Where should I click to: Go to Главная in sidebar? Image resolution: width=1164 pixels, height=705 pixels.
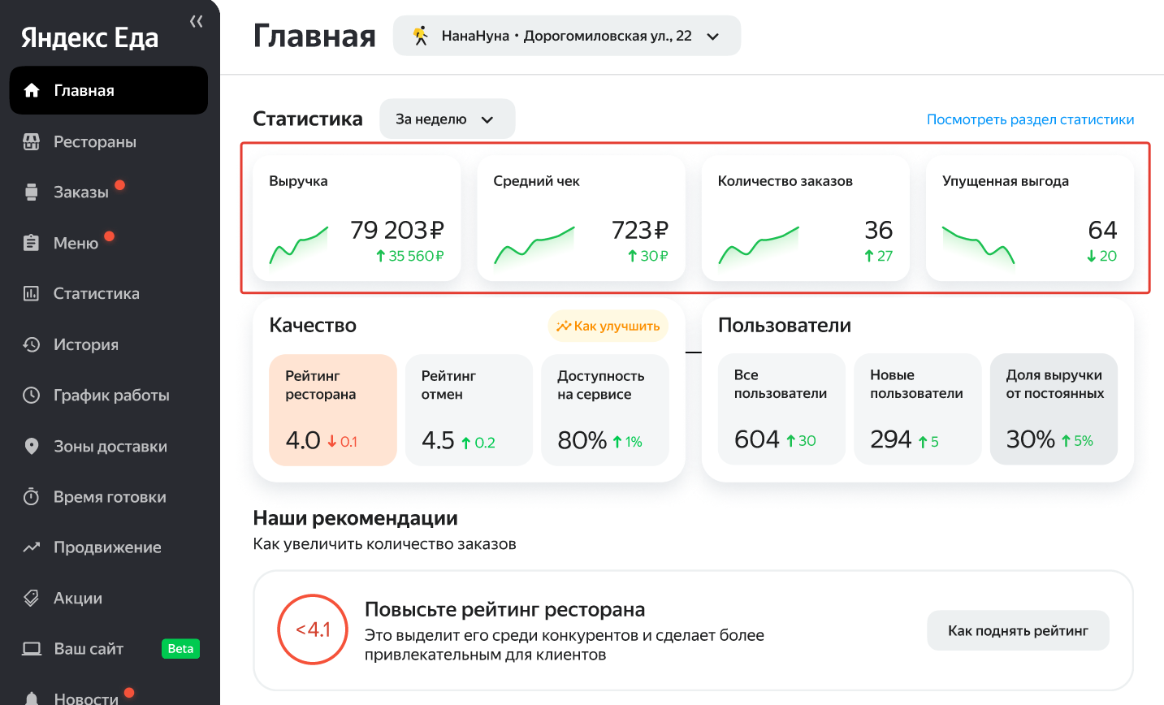click(109, 90)
